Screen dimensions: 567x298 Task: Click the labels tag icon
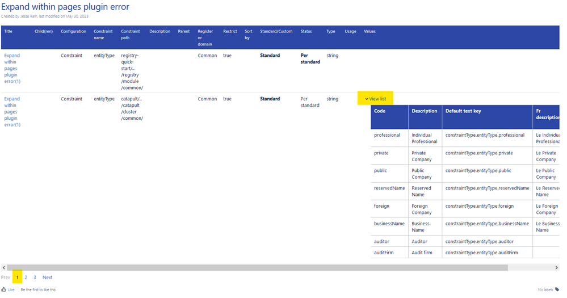(557, 289)
